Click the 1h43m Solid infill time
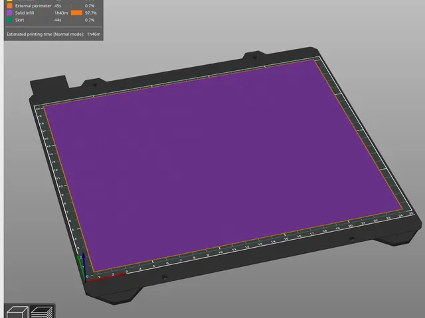The width and height of the screenshot is (425, 318). [61, 13]
